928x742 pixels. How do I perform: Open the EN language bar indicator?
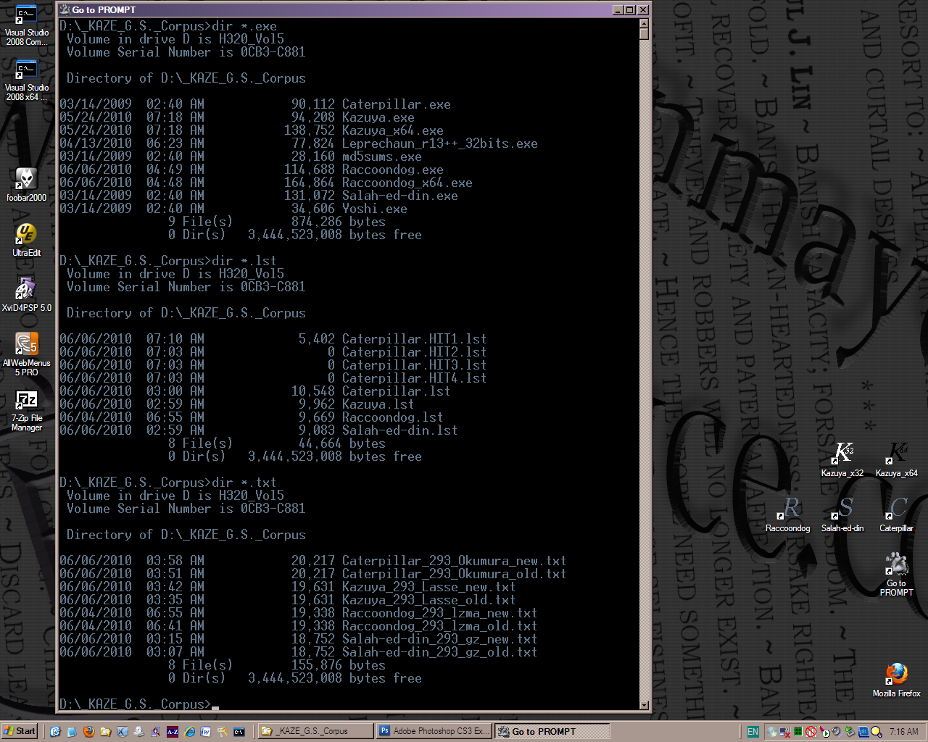click(753, 732)
